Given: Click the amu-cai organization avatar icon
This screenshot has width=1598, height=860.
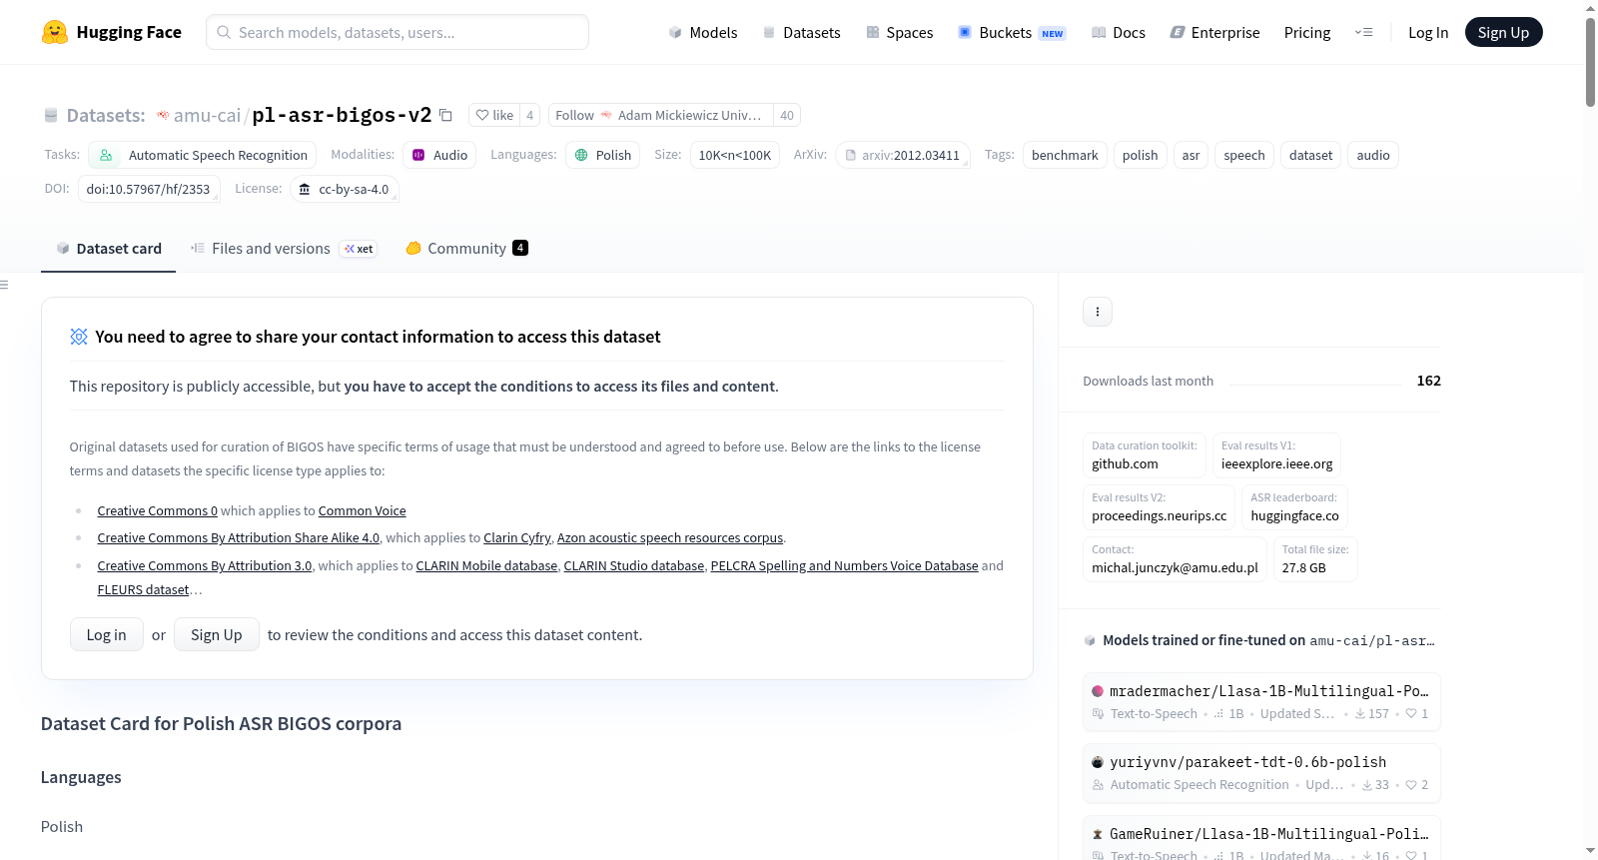Looking at the screenshot, I should [x=163, y=115].
